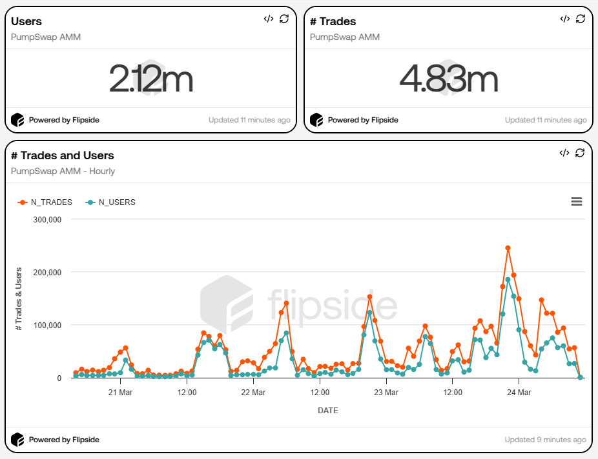Screen dimensions: 598x459
Task: Click the # Trades and Users chart title
Action: (63, 155)
